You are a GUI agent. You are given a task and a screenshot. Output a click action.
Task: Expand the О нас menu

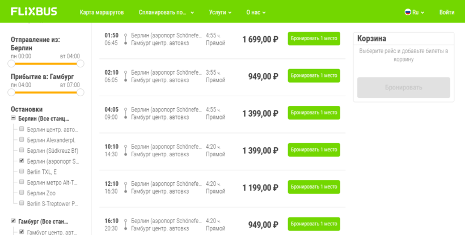pos(256,12)
